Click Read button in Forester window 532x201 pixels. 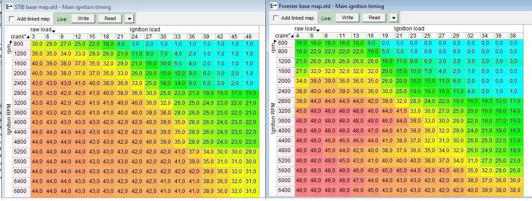click(374, 17)
